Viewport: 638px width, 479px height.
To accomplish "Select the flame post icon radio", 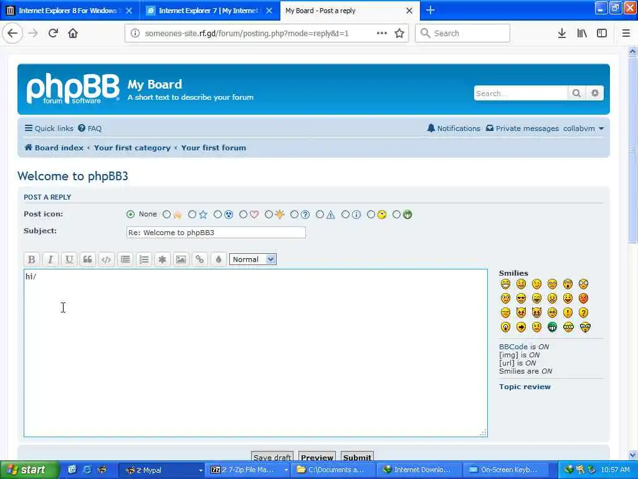I will [x=166, y=215].
